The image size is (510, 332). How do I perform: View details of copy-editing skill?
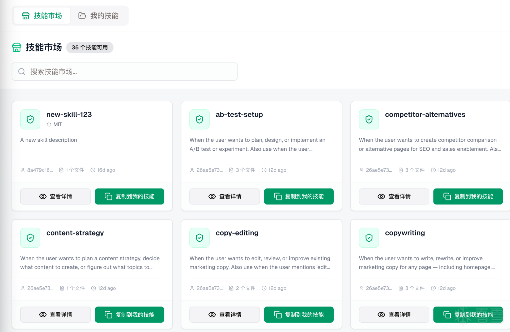tap(224, 315)
